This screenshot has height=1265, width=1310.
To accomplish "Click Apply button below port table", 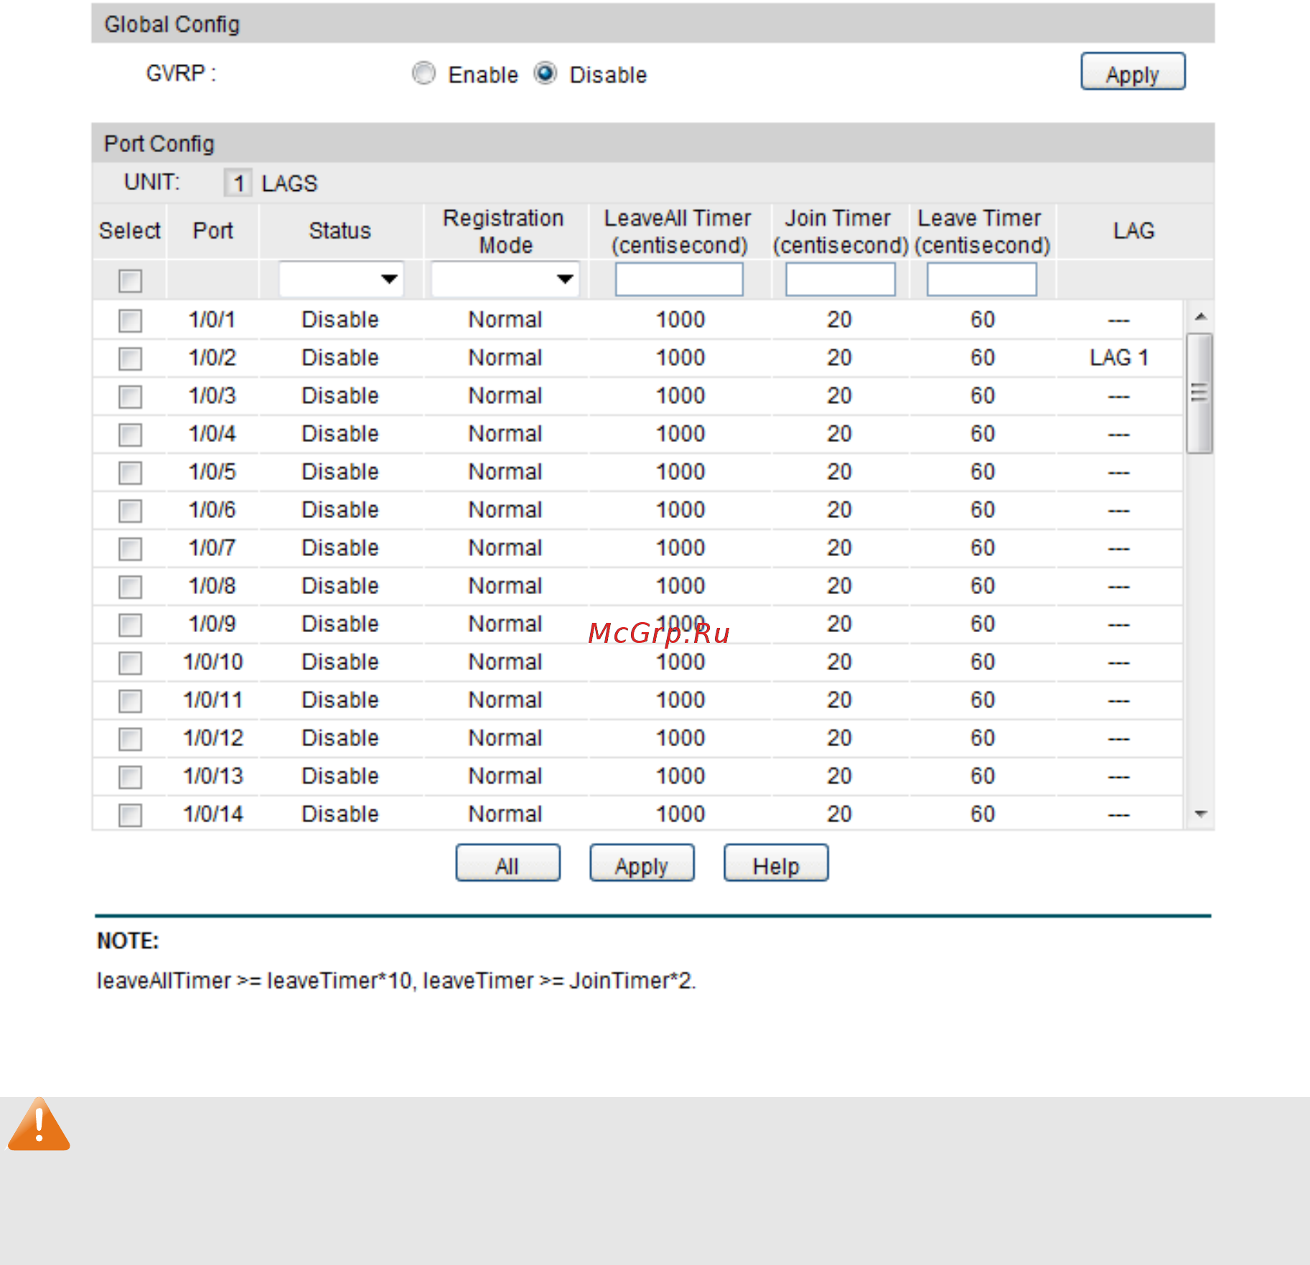I will pos(642,863).
